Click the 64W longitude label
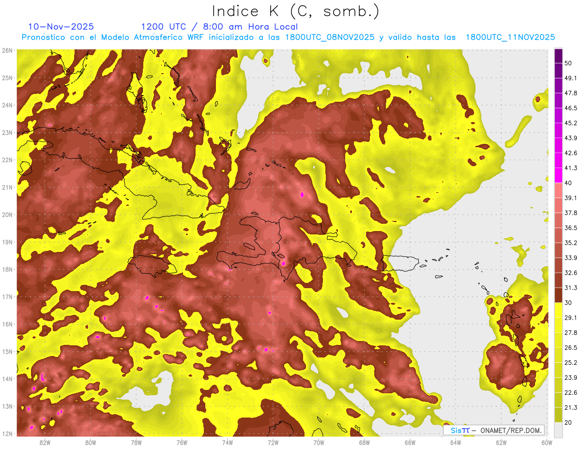 456,442
